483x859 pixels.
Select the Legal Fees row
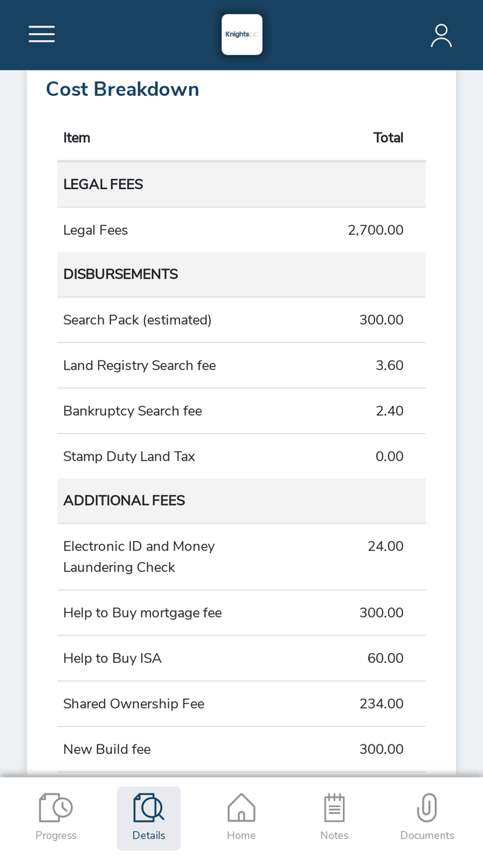pos(241,230)
